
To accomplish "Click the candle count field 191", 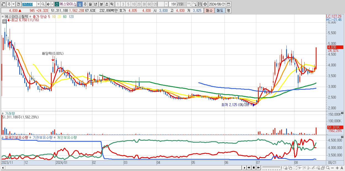I will coord(173,4).
